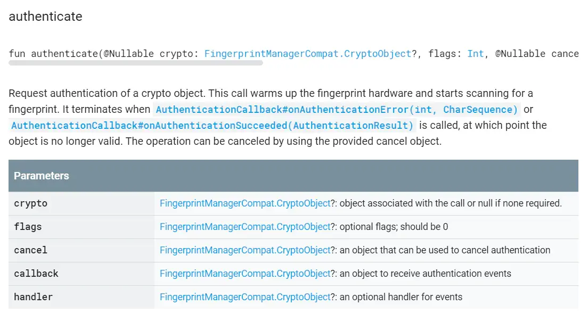Open the CryptoObject link in the callback row
Viewport: 588px width, 313px height.
click(245, 274)
